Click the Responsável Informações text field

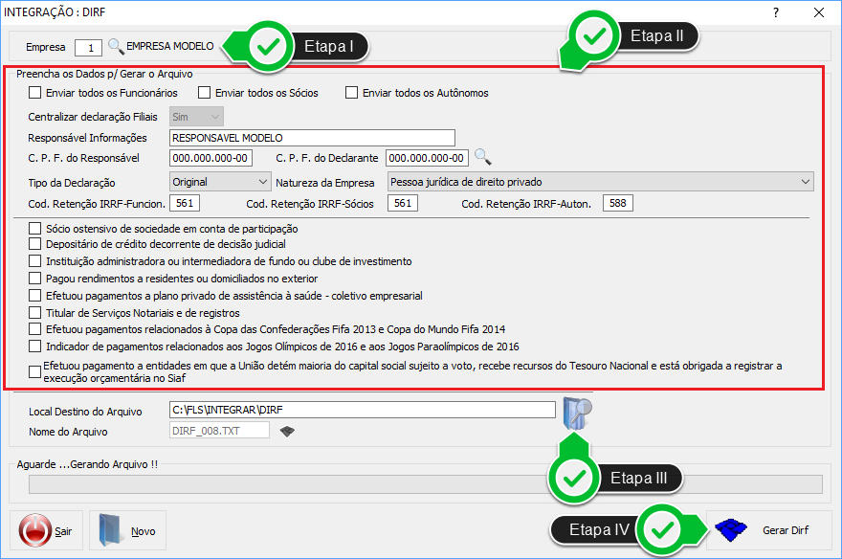click(312, 138)
